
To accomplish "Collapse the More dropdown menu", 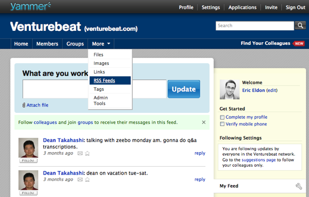I will [101, 44].
